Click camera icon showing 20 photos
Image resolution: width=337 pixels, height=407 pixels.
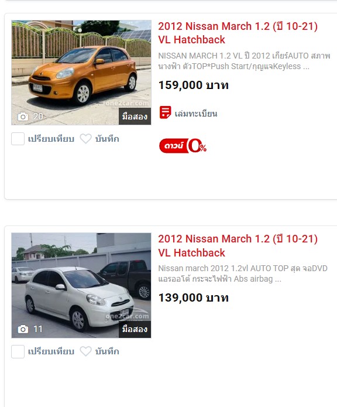pos(23,117)
